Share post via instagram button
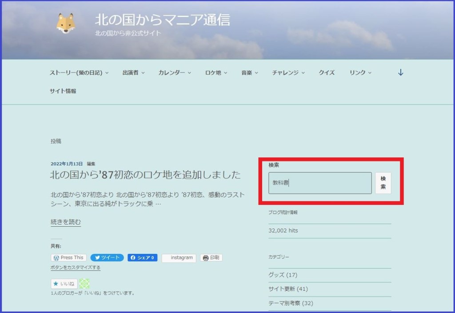The image size is (455, 313). tap(180, 258)
